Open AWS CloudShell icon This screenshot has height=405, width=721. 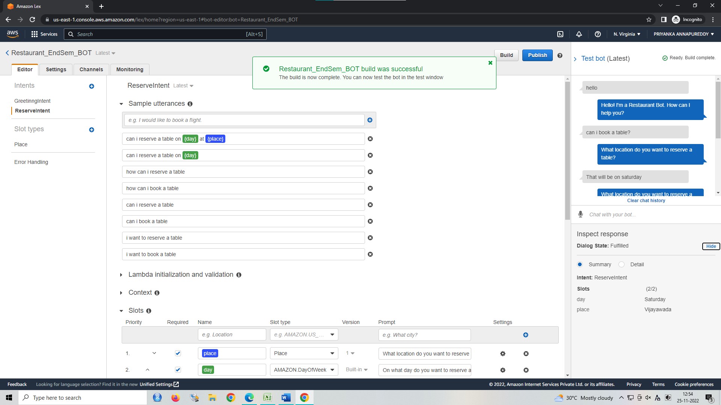coord(560,34)
